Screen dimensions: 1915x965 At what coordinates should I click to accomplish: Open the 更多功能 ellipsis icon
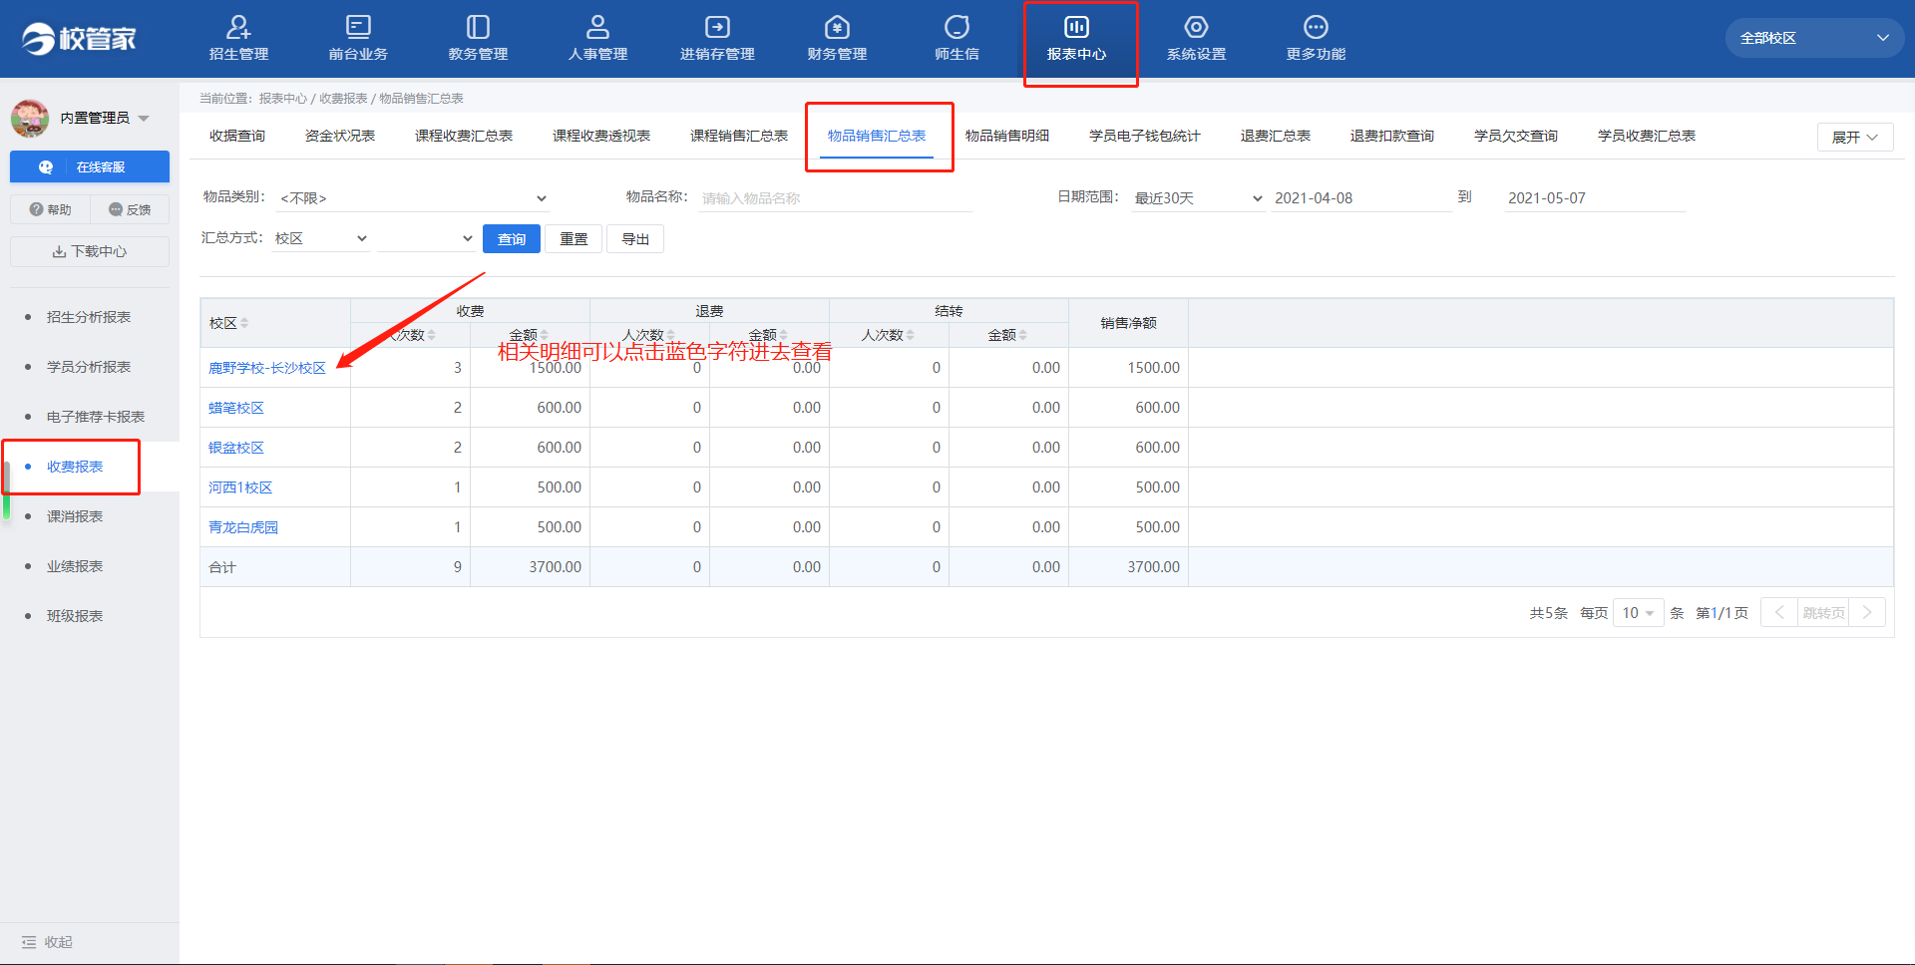point(1316,27)
